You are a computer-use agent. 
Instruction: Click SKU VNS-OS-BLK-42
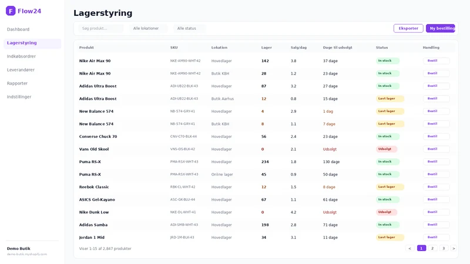(183, 149)
